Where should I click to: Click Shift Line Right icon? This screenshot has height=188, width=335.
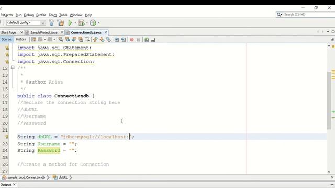coord(124,40)
